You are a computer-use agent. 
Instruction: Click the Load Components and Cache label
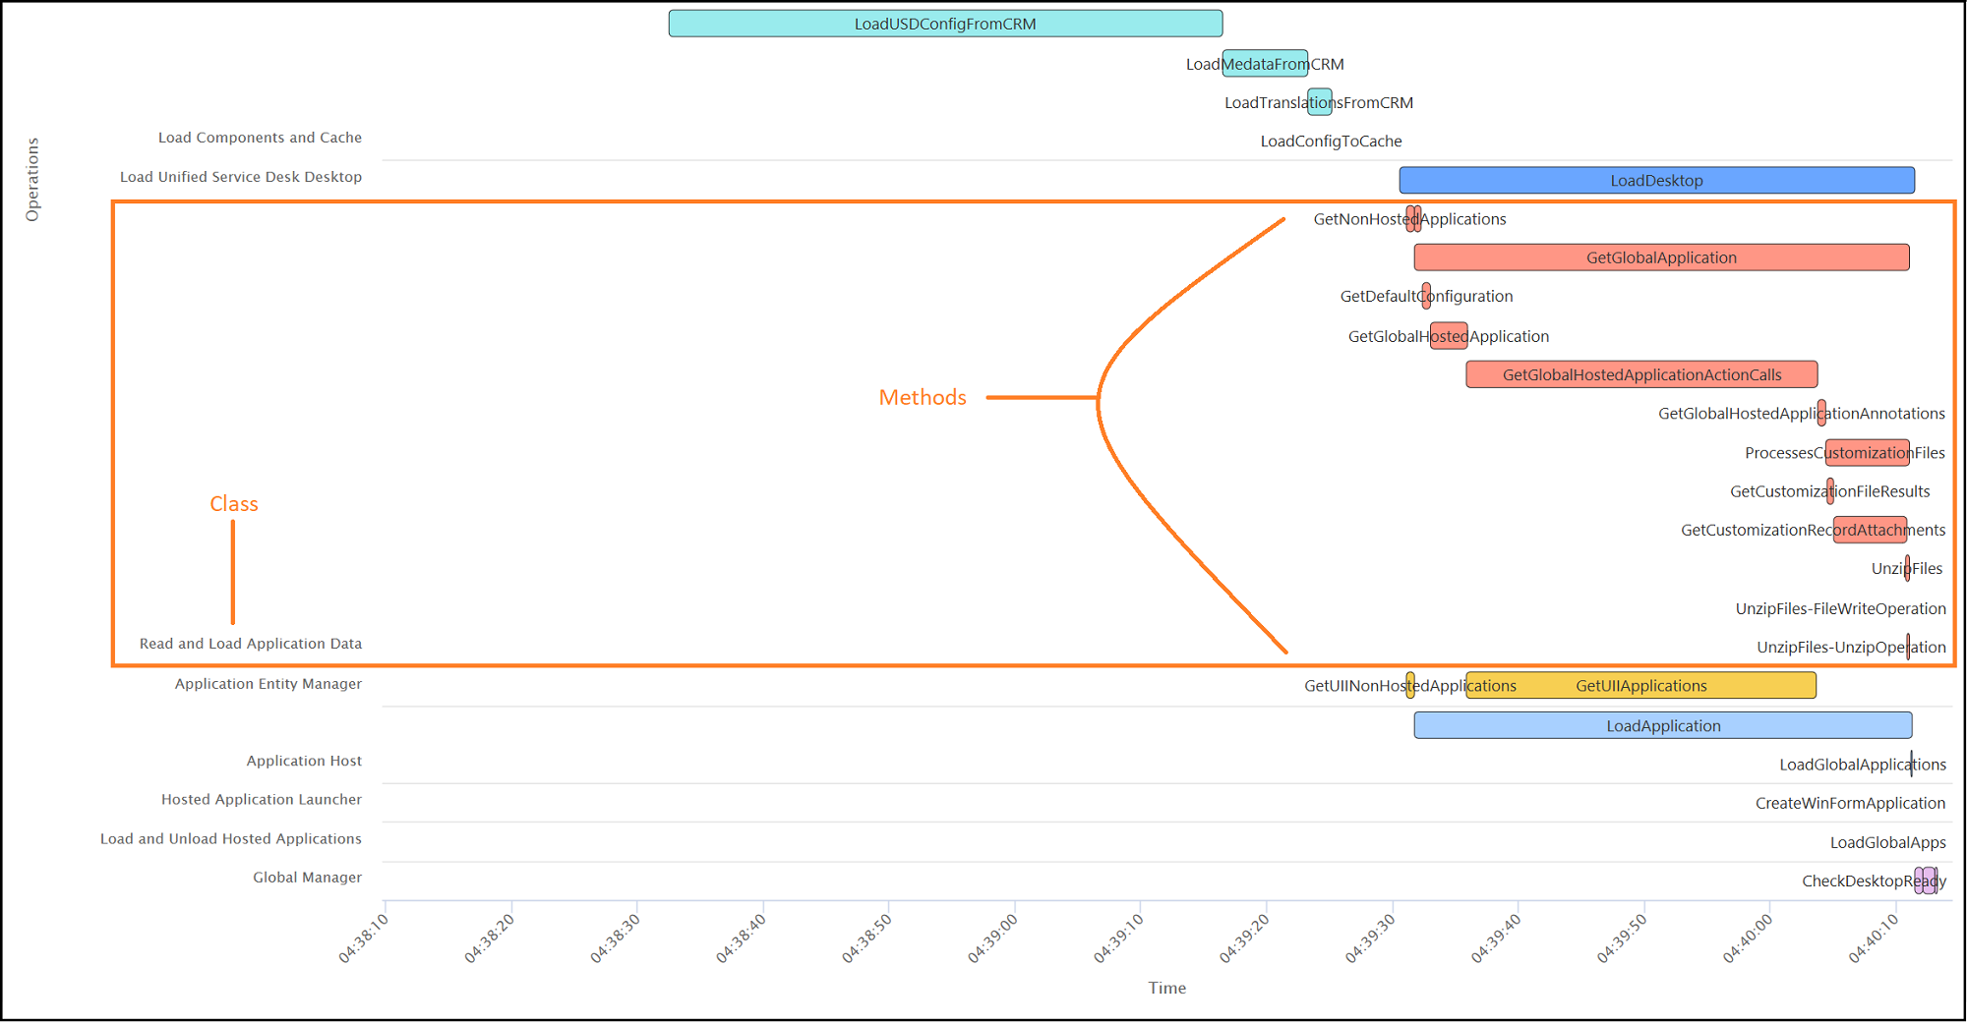coord(260,138)
